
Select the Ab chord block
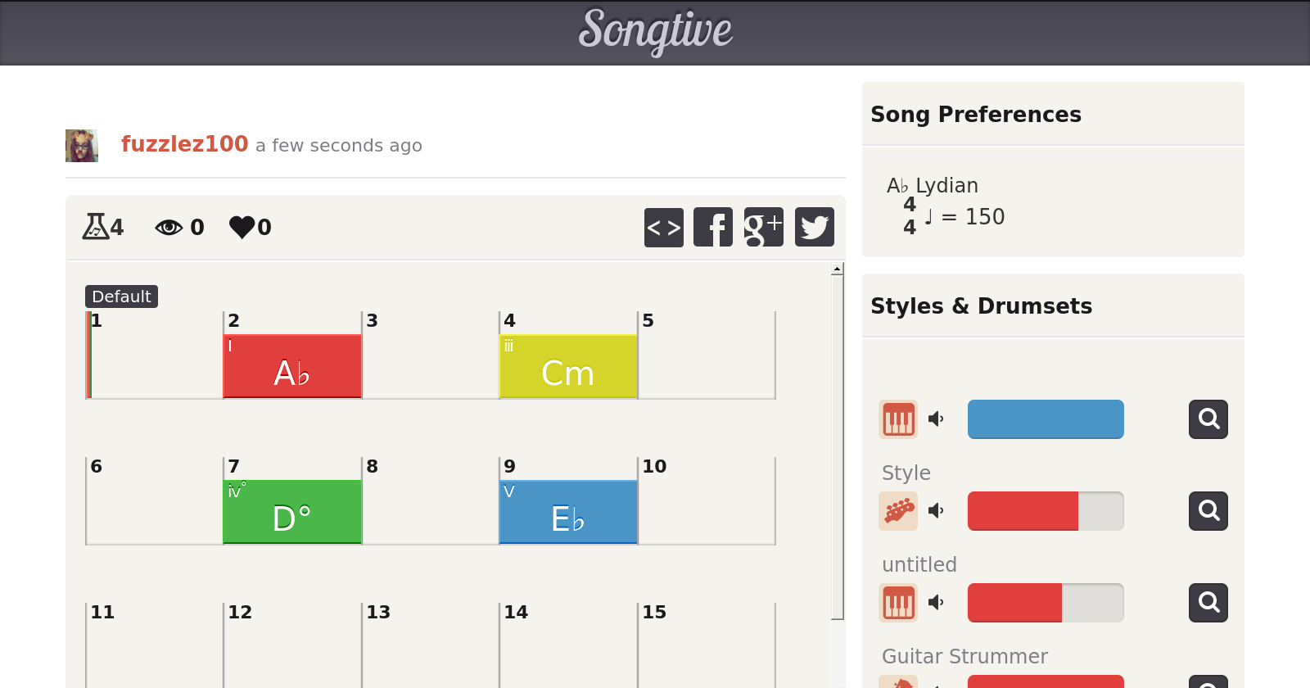click(x=292, y=366)
